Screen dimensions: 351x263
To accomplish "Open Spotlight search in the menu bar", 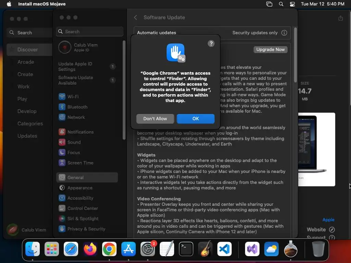I will [x=281, y=4].
